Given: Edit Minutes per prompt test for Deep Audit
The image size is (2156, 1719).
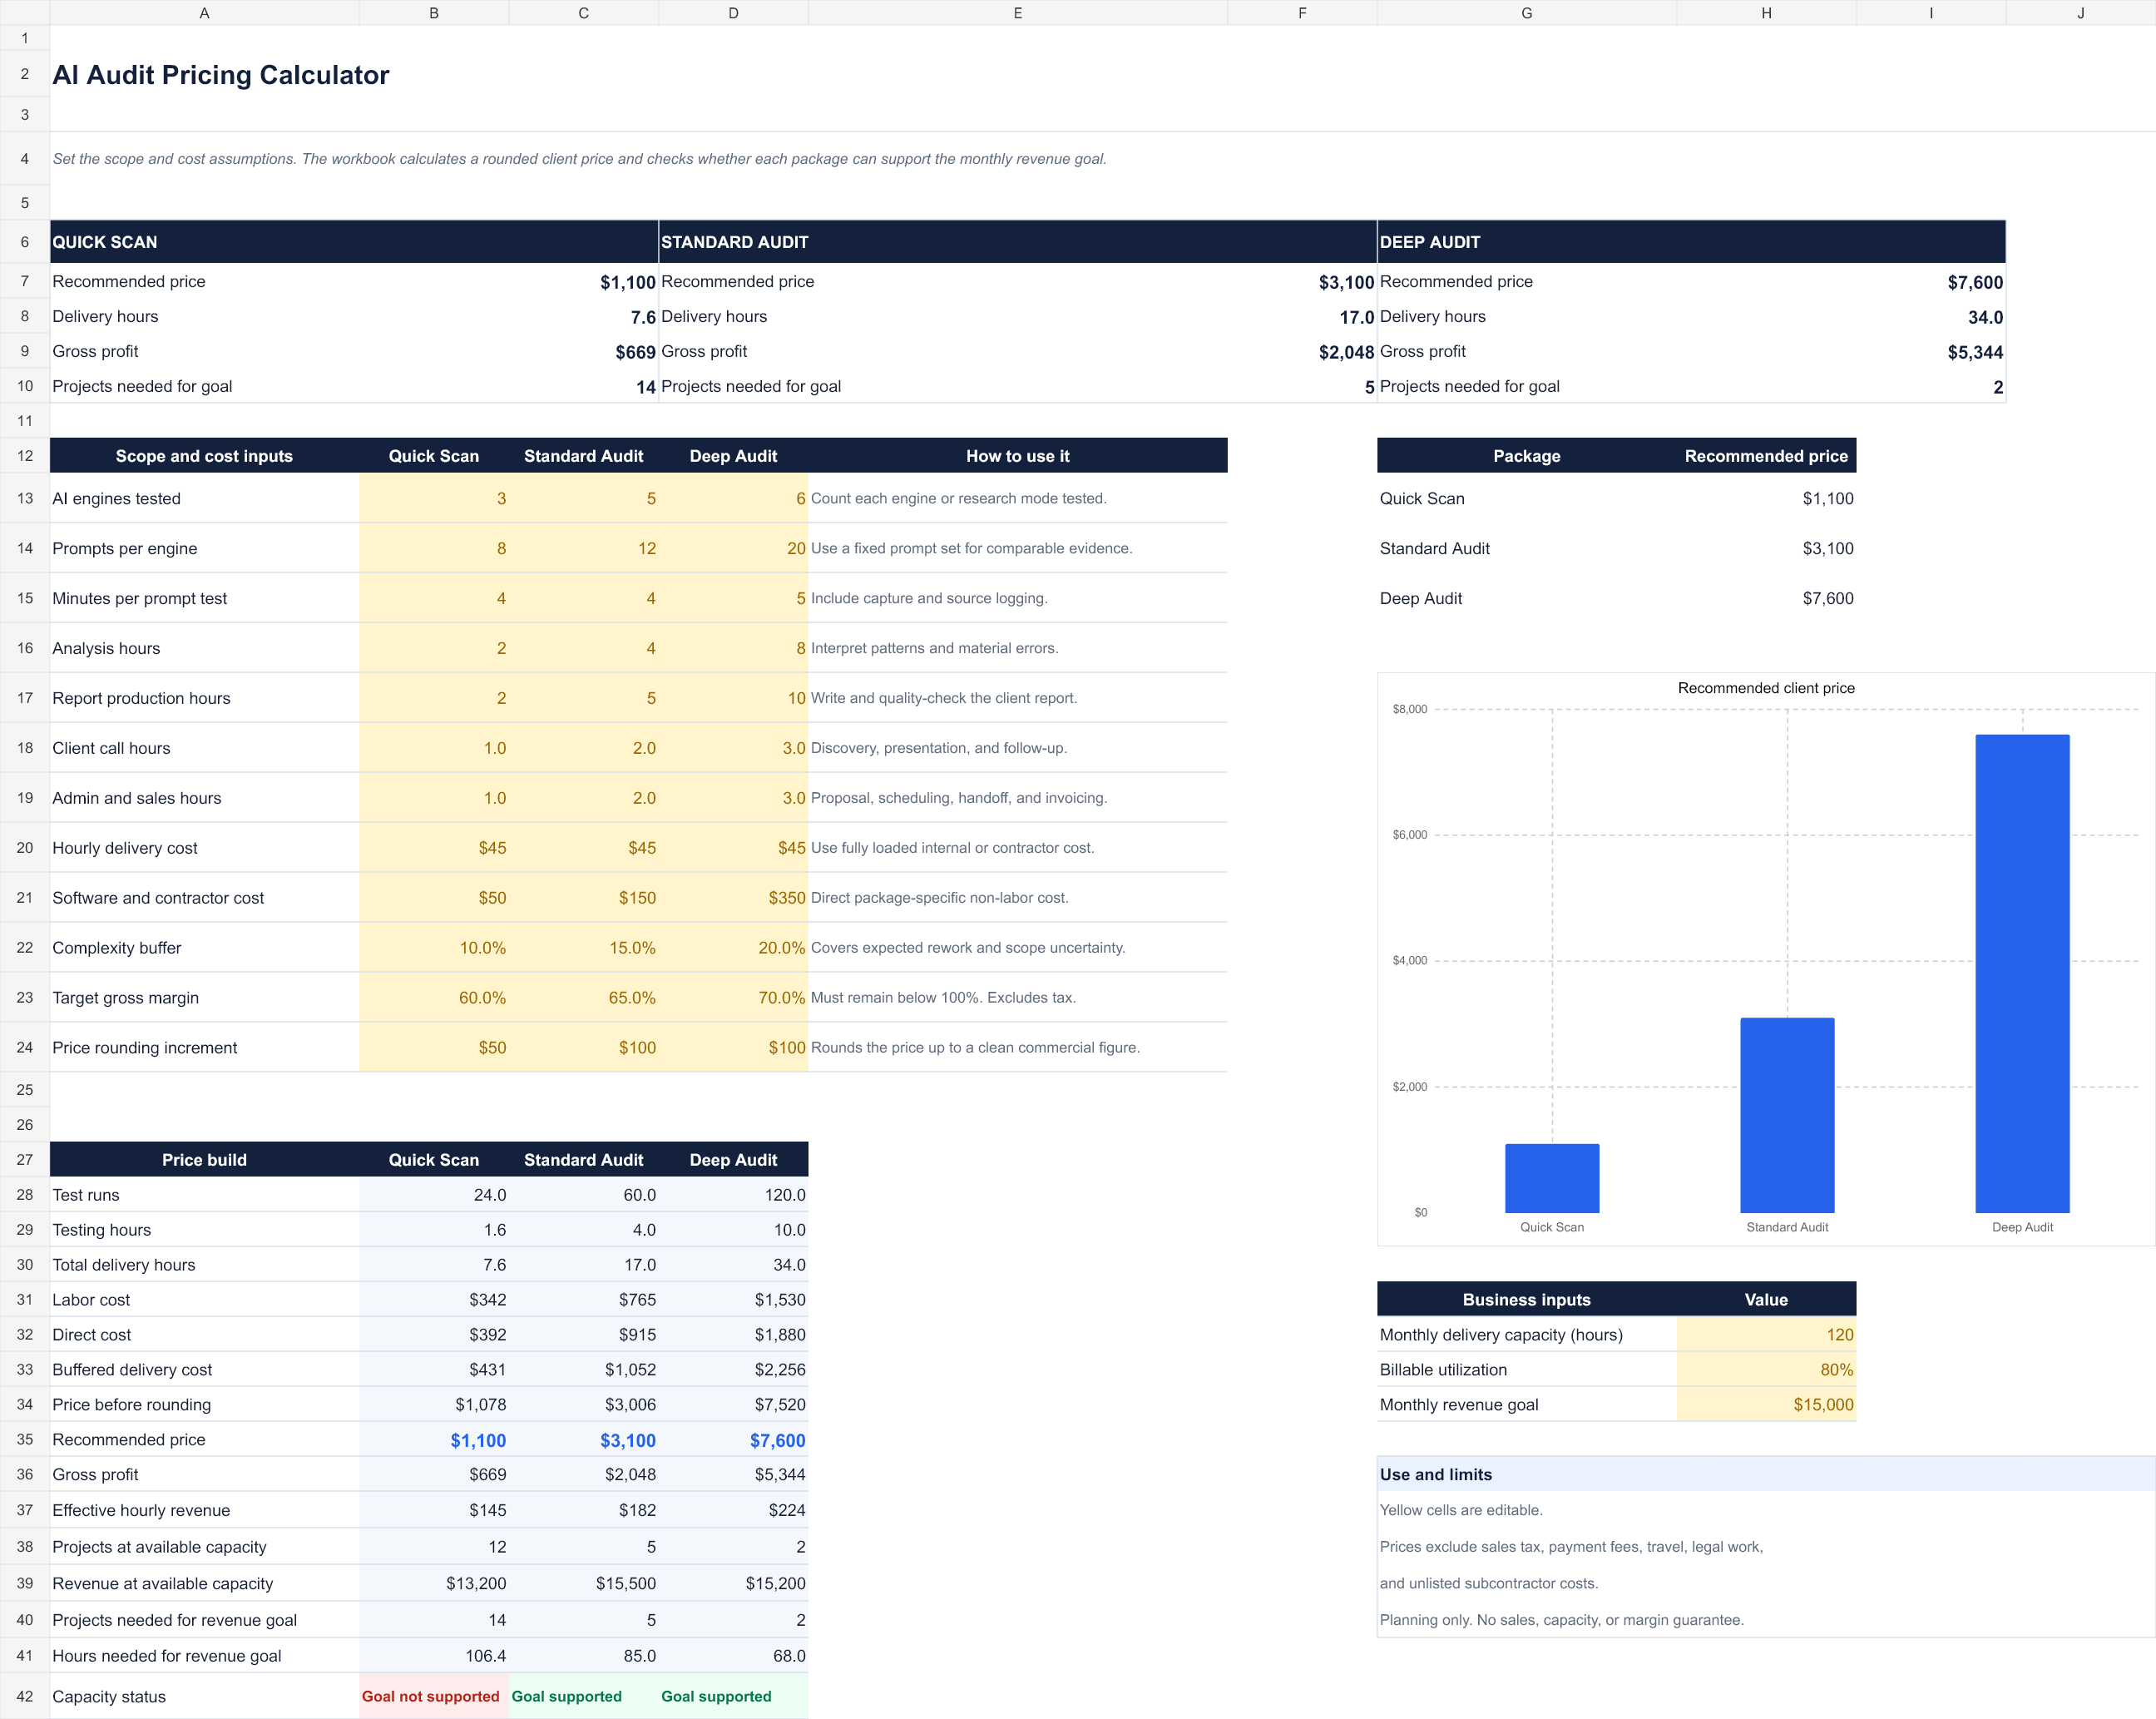Looking at the screenshot, I should click(x=733, y=598).
